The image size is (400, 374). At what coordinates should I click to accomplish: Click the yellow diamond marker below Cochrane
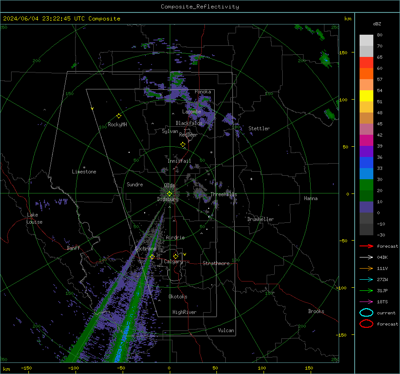point(152,257)
